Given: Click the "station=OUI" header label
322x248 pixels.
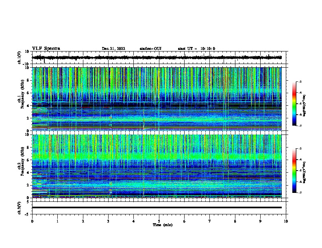Looking at the screenshot, I should (x=150, y=49).
